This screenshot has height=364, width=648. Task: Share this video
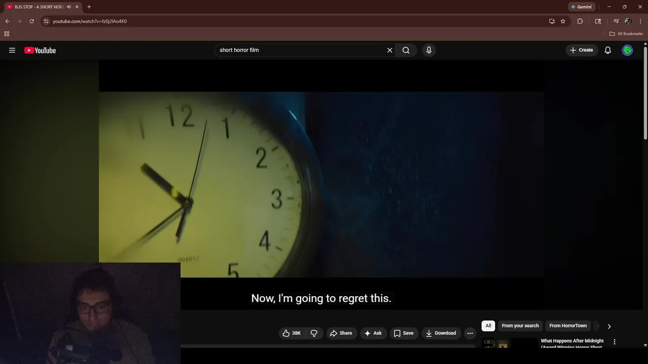(341, 333)
